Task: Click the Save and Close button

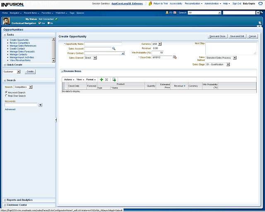Action: [x=217, y=36]
